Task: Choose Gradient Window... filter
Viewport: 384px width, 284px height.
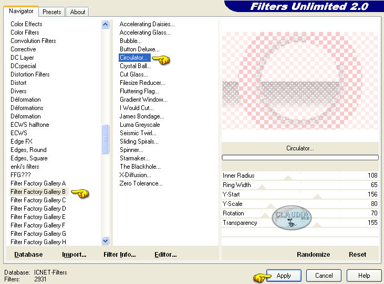Action: click(x=143, y=100)
